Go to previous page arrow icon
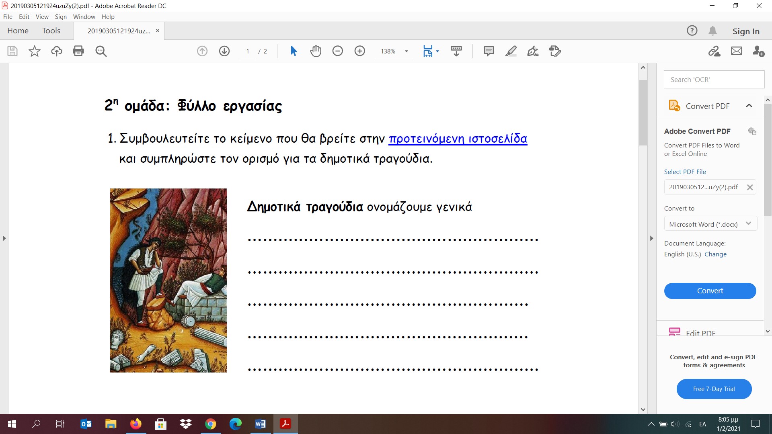 tap(202, 51)
